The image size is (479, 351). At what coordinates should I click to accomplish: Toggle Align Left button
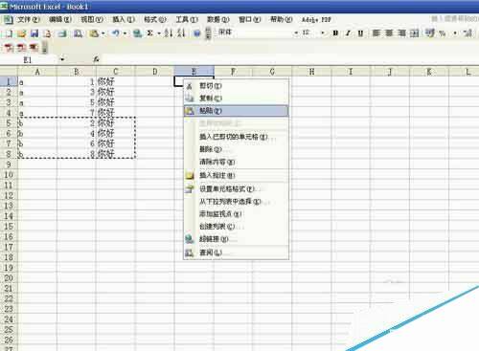coord(376,33)
